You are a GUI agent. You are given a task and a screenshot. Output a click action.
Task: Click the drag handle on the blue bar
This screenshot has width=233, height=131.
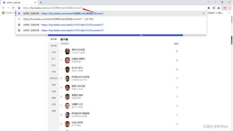click(x=141, y=35)
